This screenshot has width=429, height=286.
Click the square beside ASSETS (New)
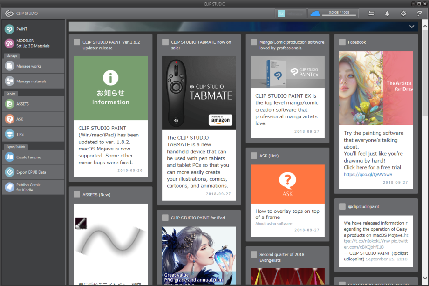77,195
